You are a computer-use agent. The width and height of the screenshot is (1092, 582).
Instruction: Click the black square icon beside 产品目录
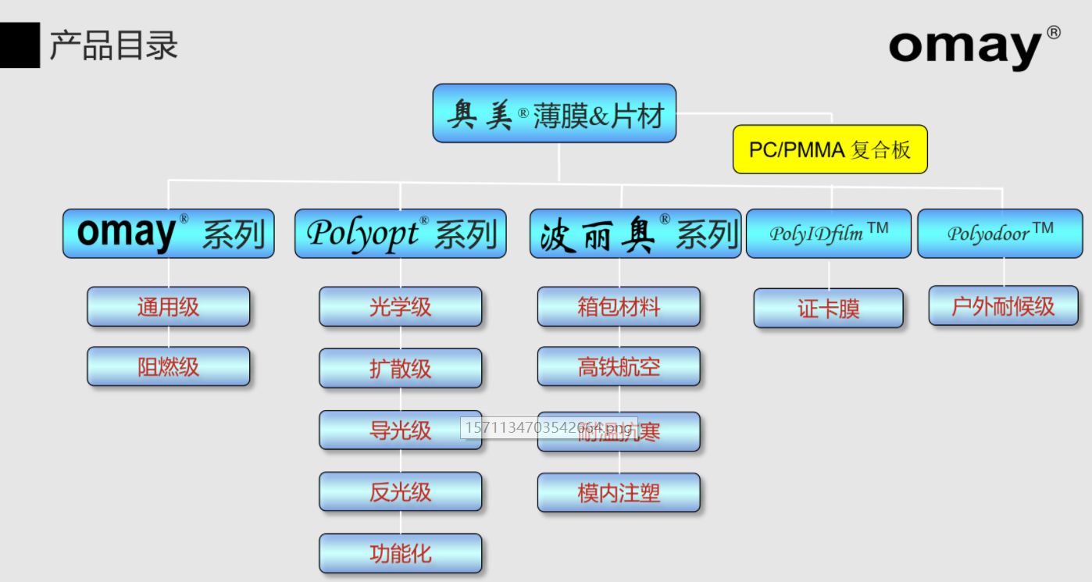19,45
